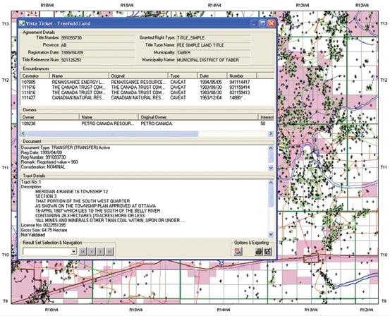Click the brown rectangle marker on the map road
This screenshot has height=316, width=390.
pyautogui.click(x=311, y=258)
